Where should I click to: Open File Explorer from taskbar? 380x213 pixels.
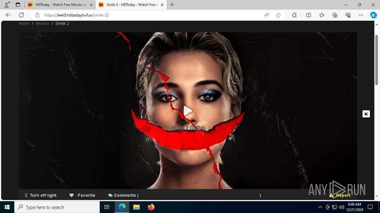[136, 207]
